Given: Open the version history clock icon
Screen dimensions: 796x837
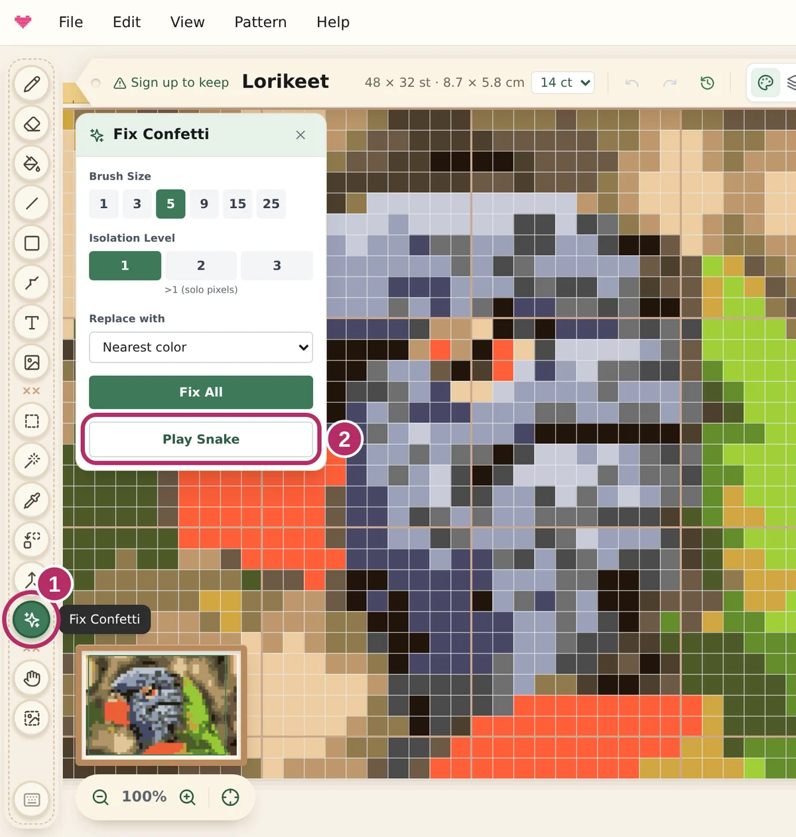Looking at the screenshot, I should pyautogui.click(x=707, y=83).
